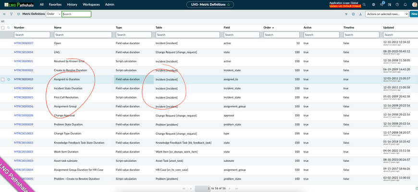418x192 pixels.
Task: Open the Order search field dropdown
Action: [54, 14]
